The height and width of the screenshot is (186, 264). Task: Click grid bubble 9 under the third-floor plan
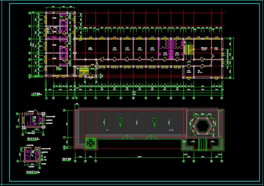[121, 98]
